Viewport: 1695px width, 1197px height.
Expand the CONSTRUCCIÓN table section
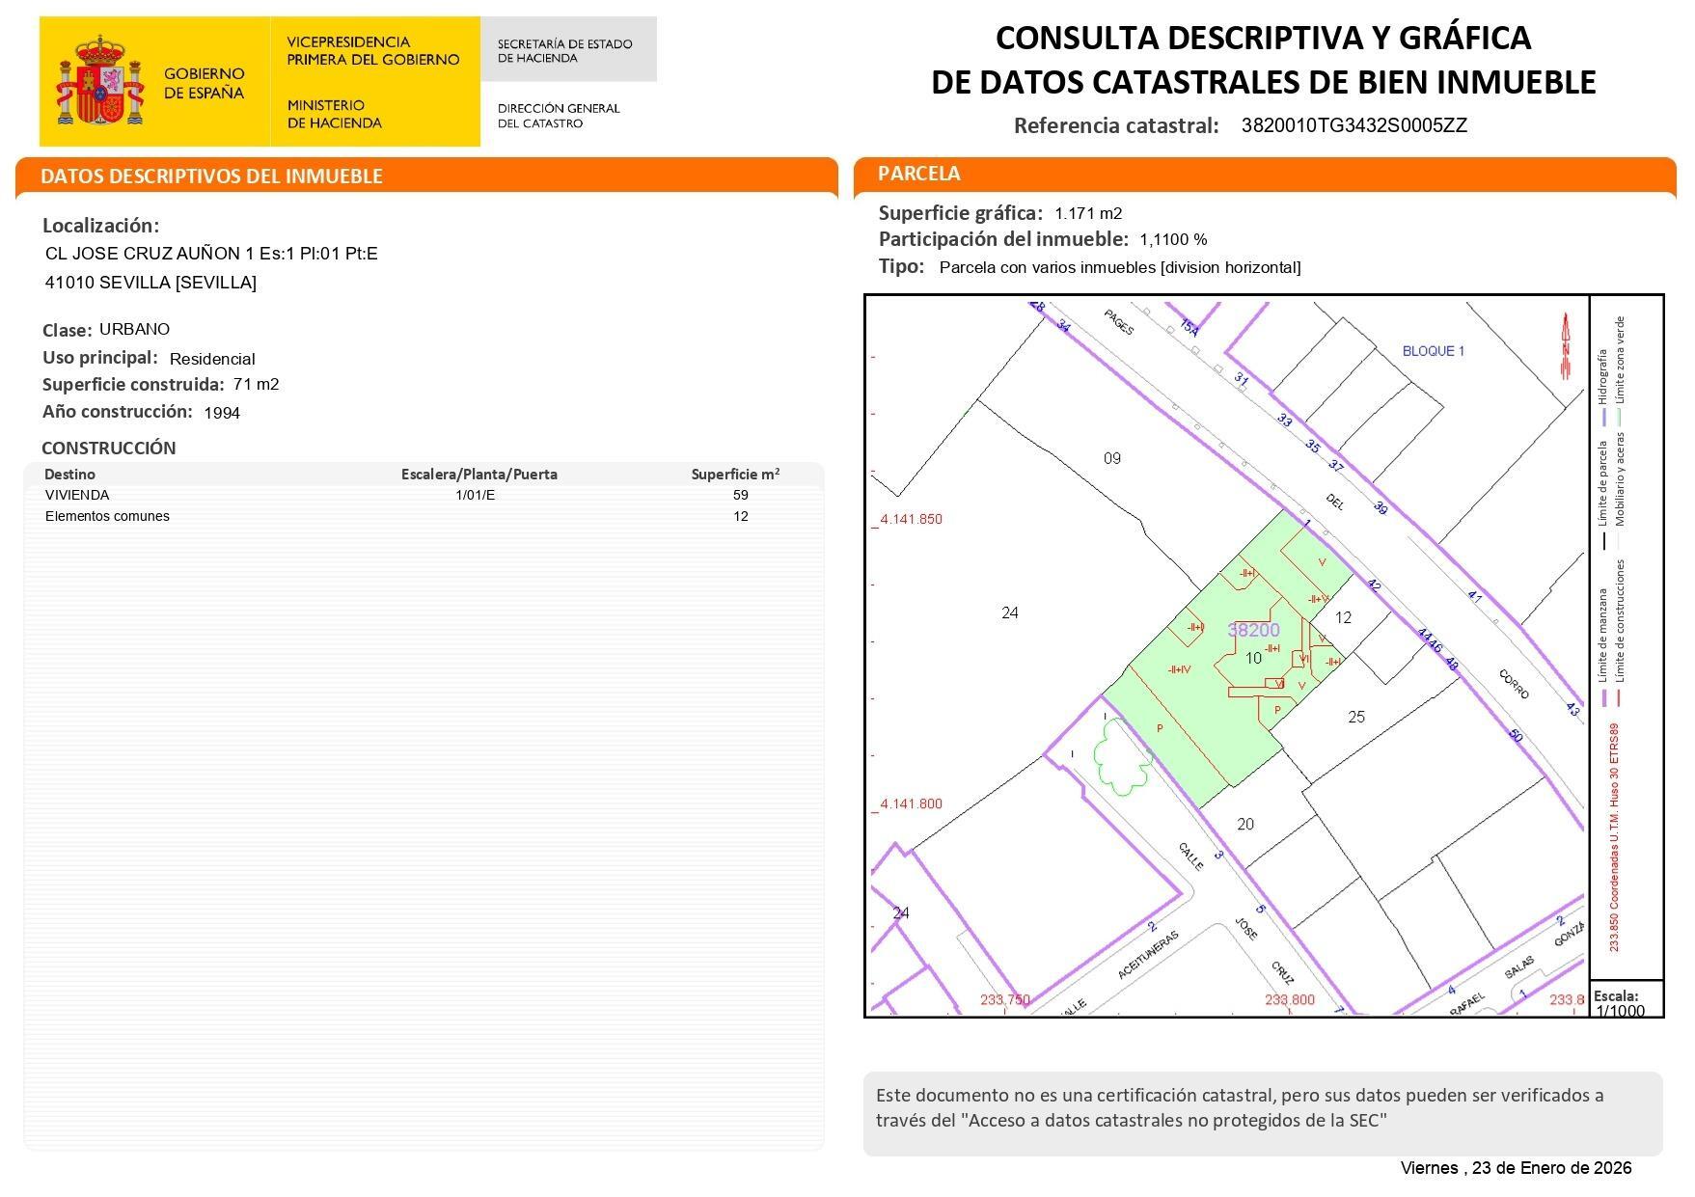click(x=108, y=448)
